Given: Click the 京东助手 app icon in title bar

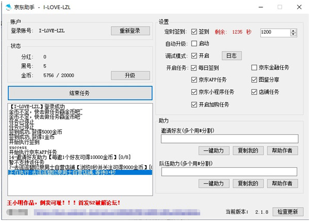Looking at the screenshot, I should point(10,8).
